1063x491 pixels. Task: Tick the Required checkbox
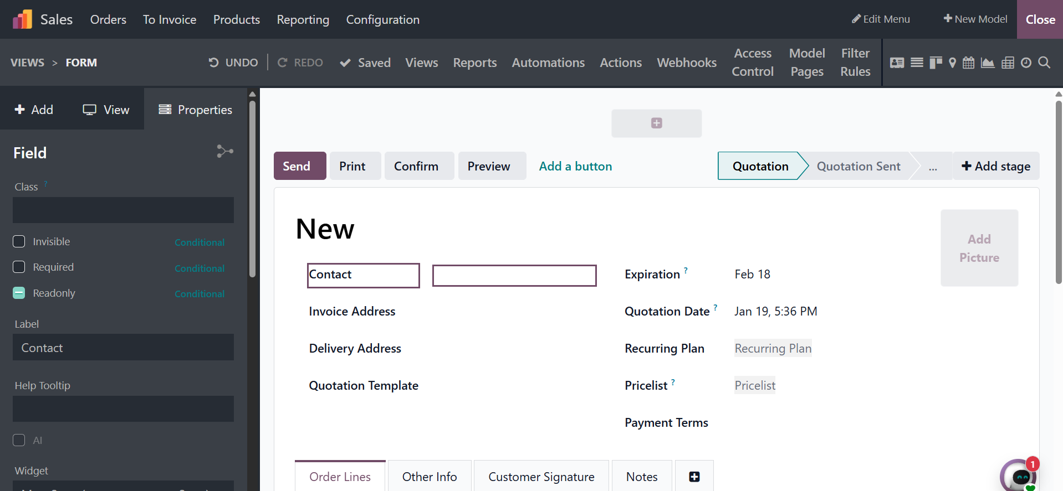pyautogui.click(x=19, y=267)
